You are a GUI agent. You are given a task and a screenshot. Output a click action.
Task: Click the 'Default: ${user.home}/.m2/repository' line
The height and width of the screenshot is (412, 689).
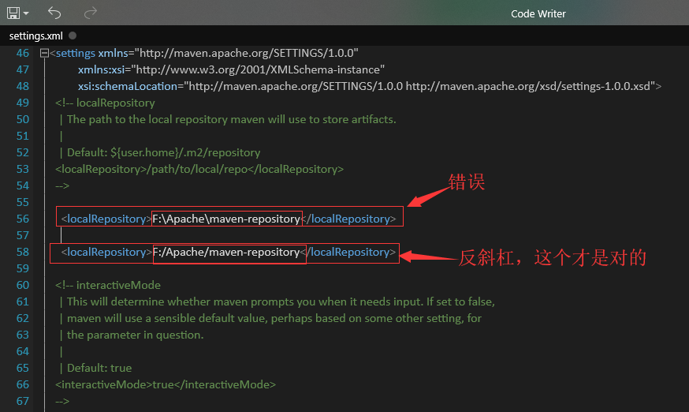pyautogui.click(x=163, y=153)
